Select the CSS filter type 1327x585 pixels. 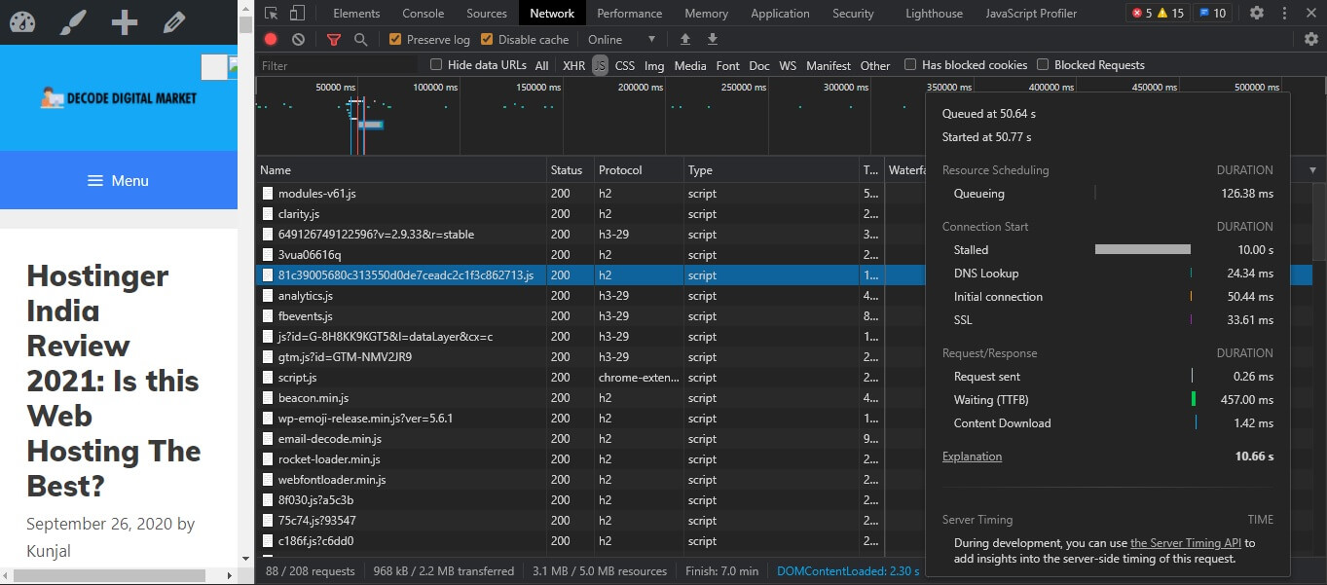tap(625, 65)
